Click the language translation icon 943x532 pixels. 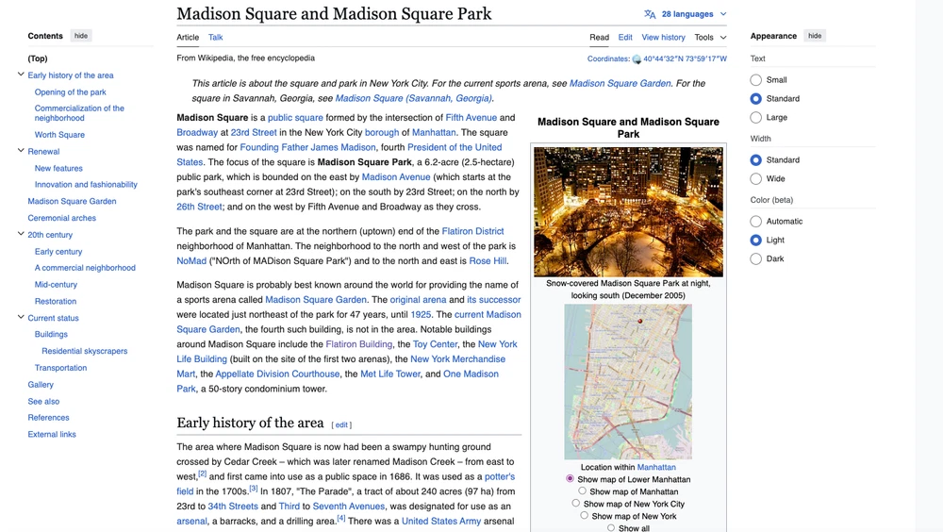coord(650,14)
